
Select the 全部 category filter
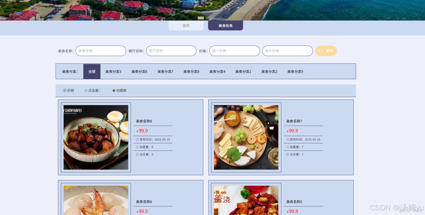(92, 71)
